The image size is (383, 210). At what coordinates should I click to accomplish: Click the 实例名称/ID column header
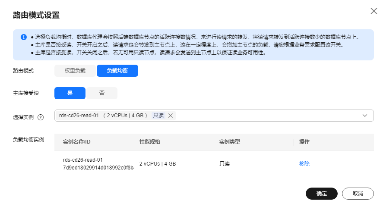(x=76, y=142)
